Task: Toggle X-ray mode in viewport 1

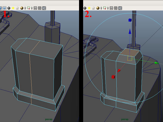Action: coord(35,8)
